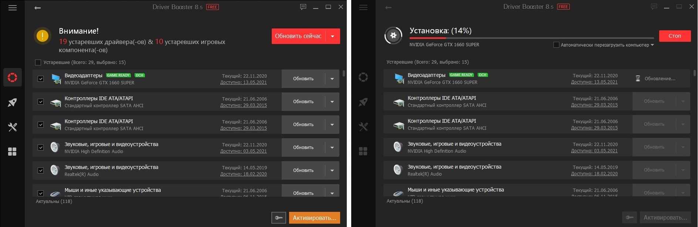Select the red lifebuoy scan icon in left sidebar
Screen dimensions: 698x227
pos(13,78)
